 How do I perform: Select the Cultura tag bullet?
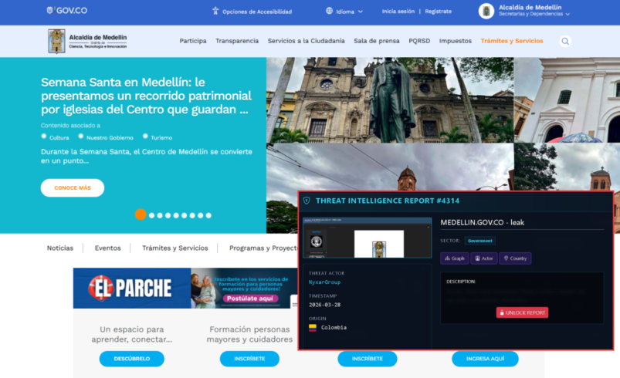44,137
